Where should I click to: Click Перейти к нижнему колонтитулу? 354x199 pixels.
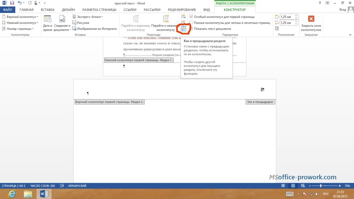click(x=166, y=23)
